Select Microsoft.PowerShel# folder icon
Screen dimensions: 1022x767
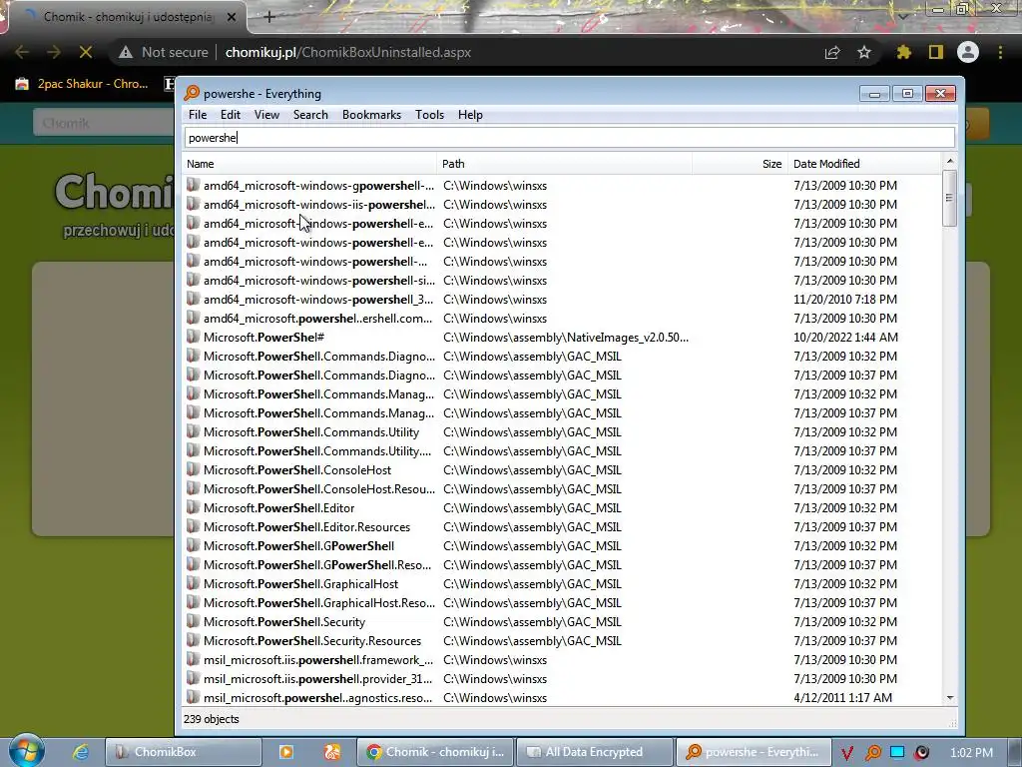coord(193,337)
